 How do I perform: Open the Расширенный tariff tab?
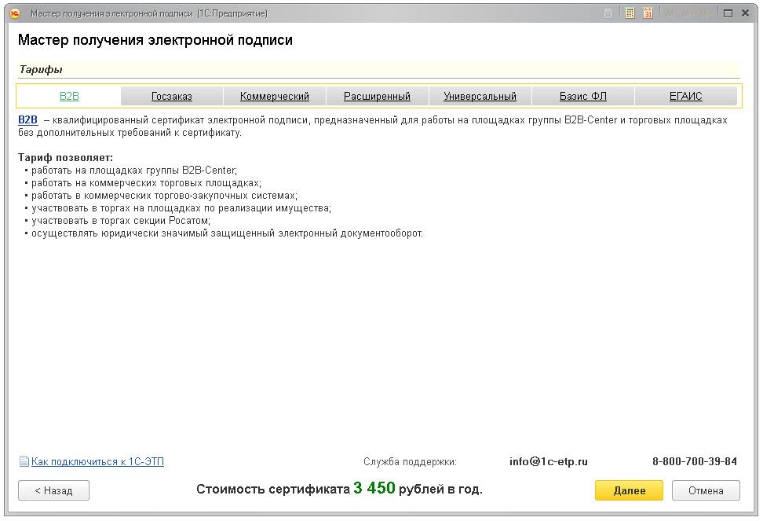coord(377,96)
